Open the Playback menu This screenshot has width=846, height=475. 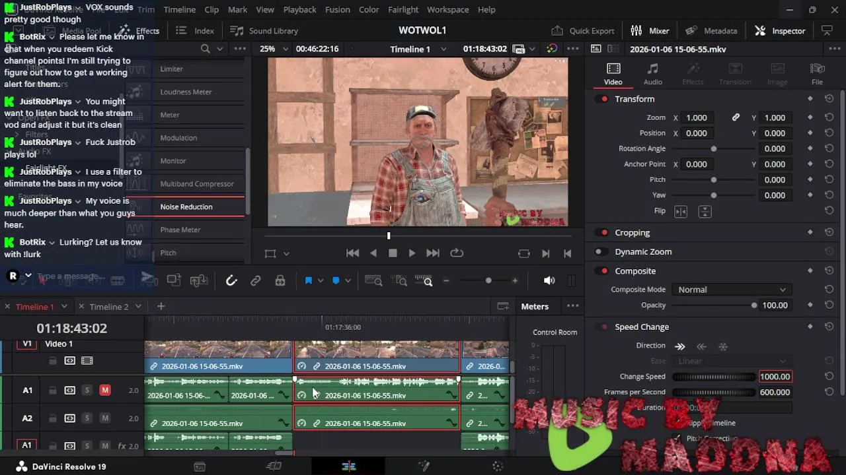pyautogui.click(x=299, y=10)
